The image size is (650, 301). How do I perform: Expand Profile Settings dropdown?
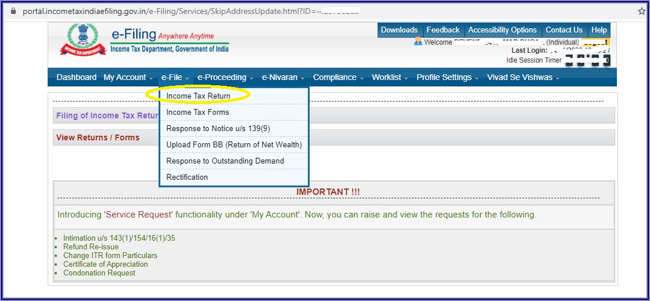pos(447,77)
